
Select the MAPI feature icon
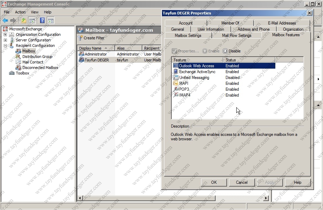pos(176,83)
